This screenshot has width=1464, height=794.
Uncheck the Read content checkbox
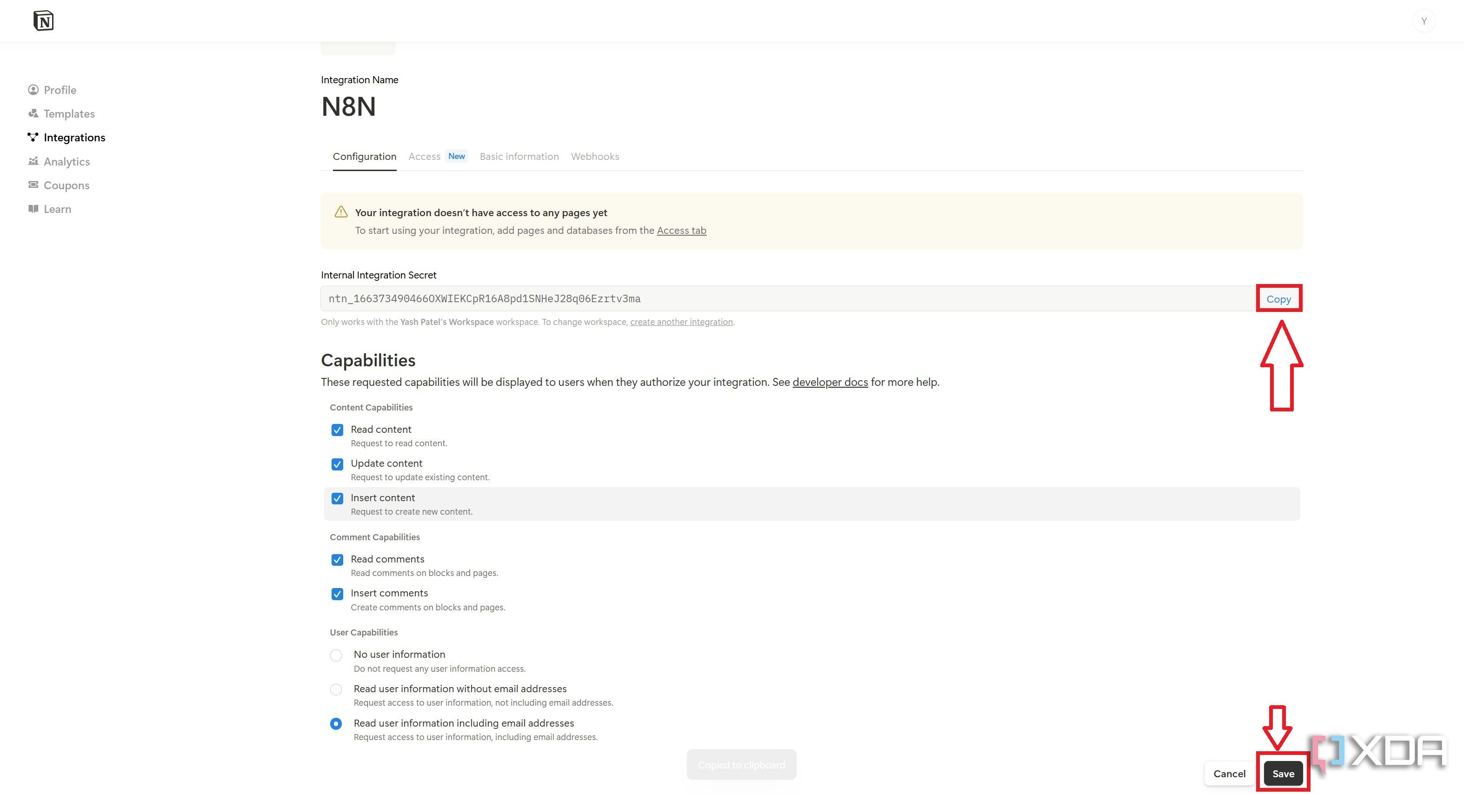(x=337, y=430)
